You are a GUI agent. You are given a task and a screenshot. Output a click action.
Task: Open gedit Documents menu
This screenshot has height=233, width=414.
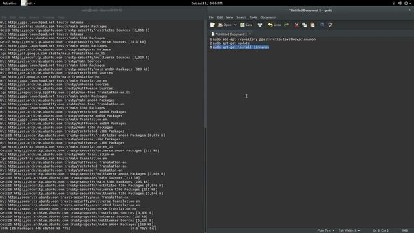(268, 17)
